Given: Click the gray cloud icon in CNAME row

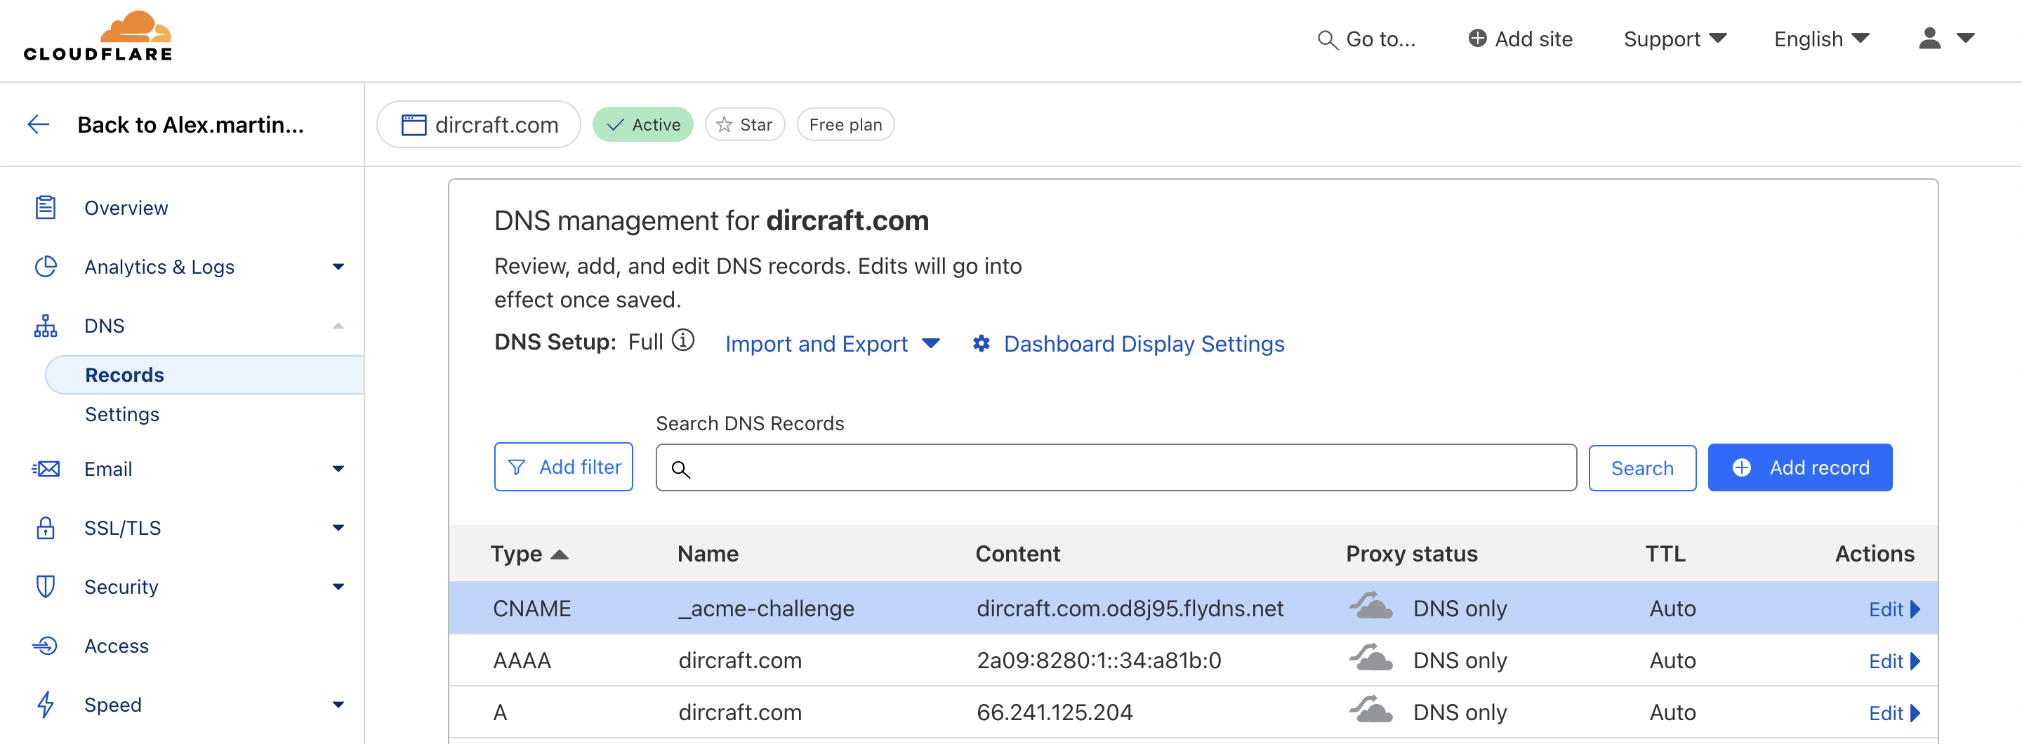Looking at the screenshot, I should click(1370, 606).
